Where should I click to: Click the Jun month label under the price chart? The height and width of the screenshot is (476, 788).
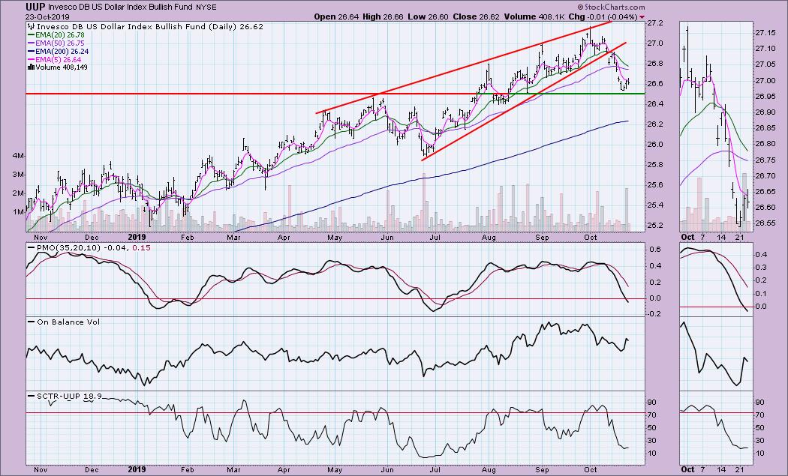point(386,237)
